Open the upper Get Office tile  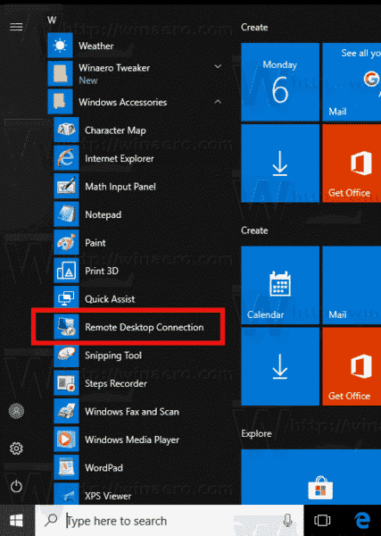point(352,163)
